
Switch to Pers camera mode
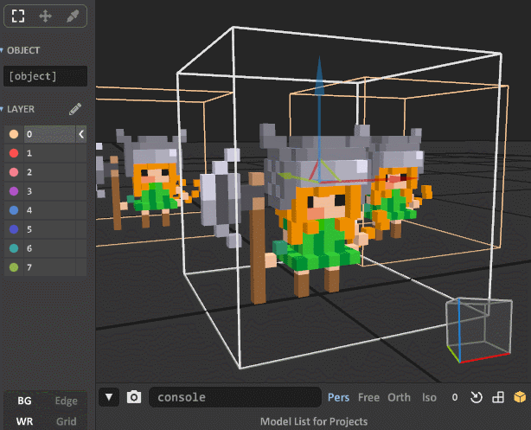pyautogui.click(x=338, y=397)
